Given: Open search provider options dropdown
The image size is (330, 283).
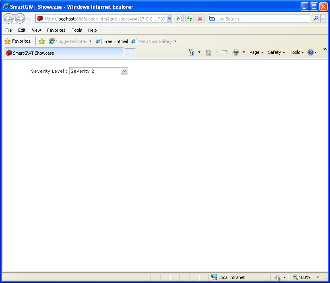Looking at the screenshot, I should (323, 19).
